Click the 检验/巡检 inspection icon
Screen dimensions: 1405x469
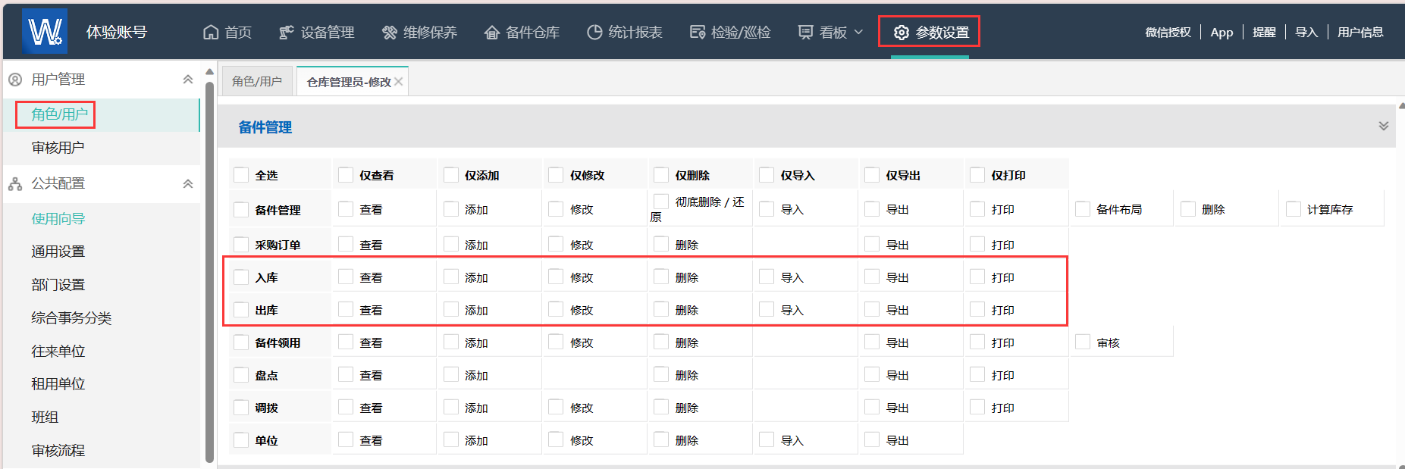698,33
